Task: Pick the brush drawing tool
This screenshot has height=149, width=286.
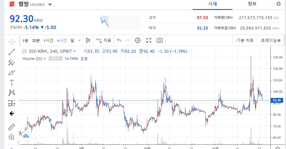Action: click(12, 72)
